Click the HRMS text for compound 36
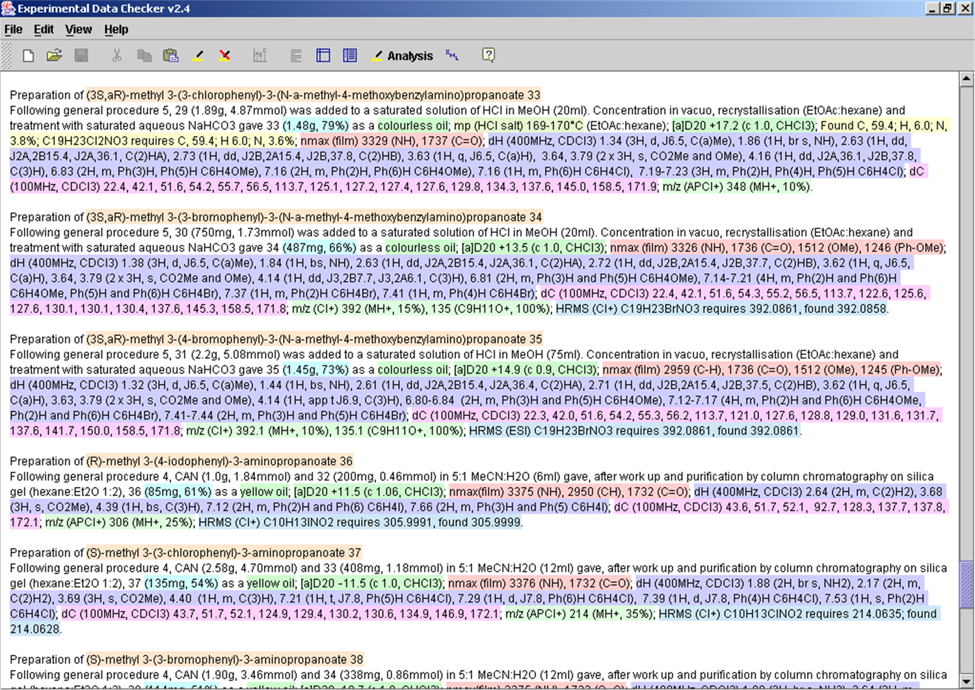 pos(360,522)
